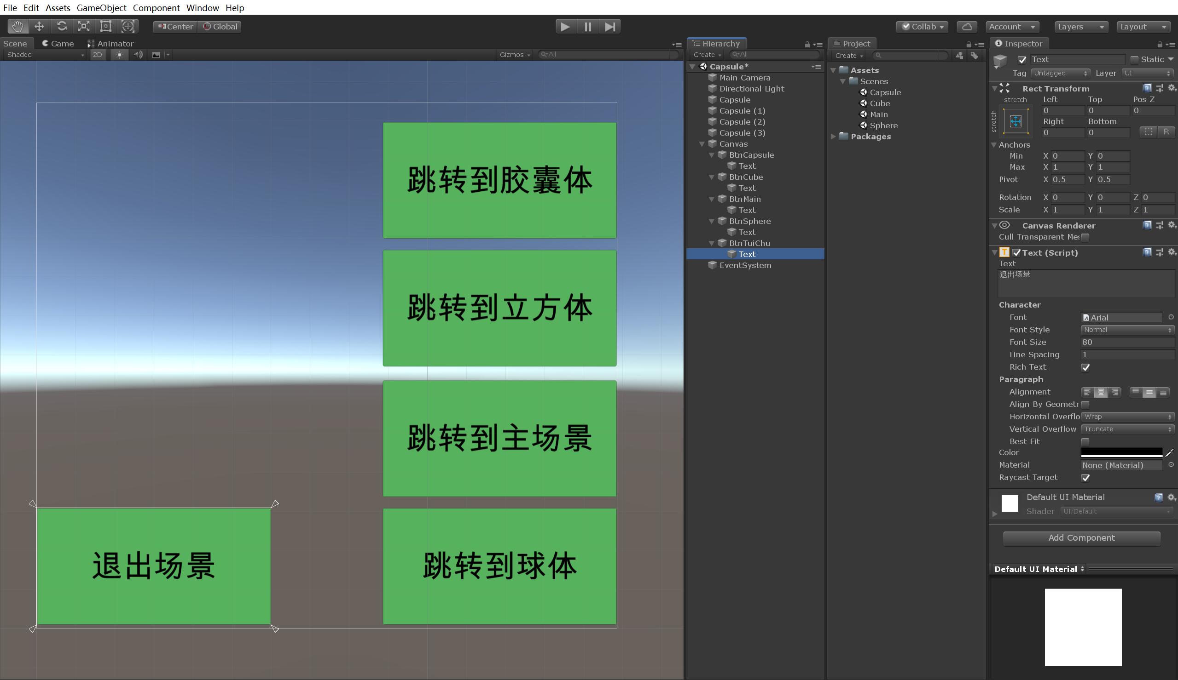Open the Component menu
Image resolution: width=1178 pixels, height=680 pixels.
point(156,7)
